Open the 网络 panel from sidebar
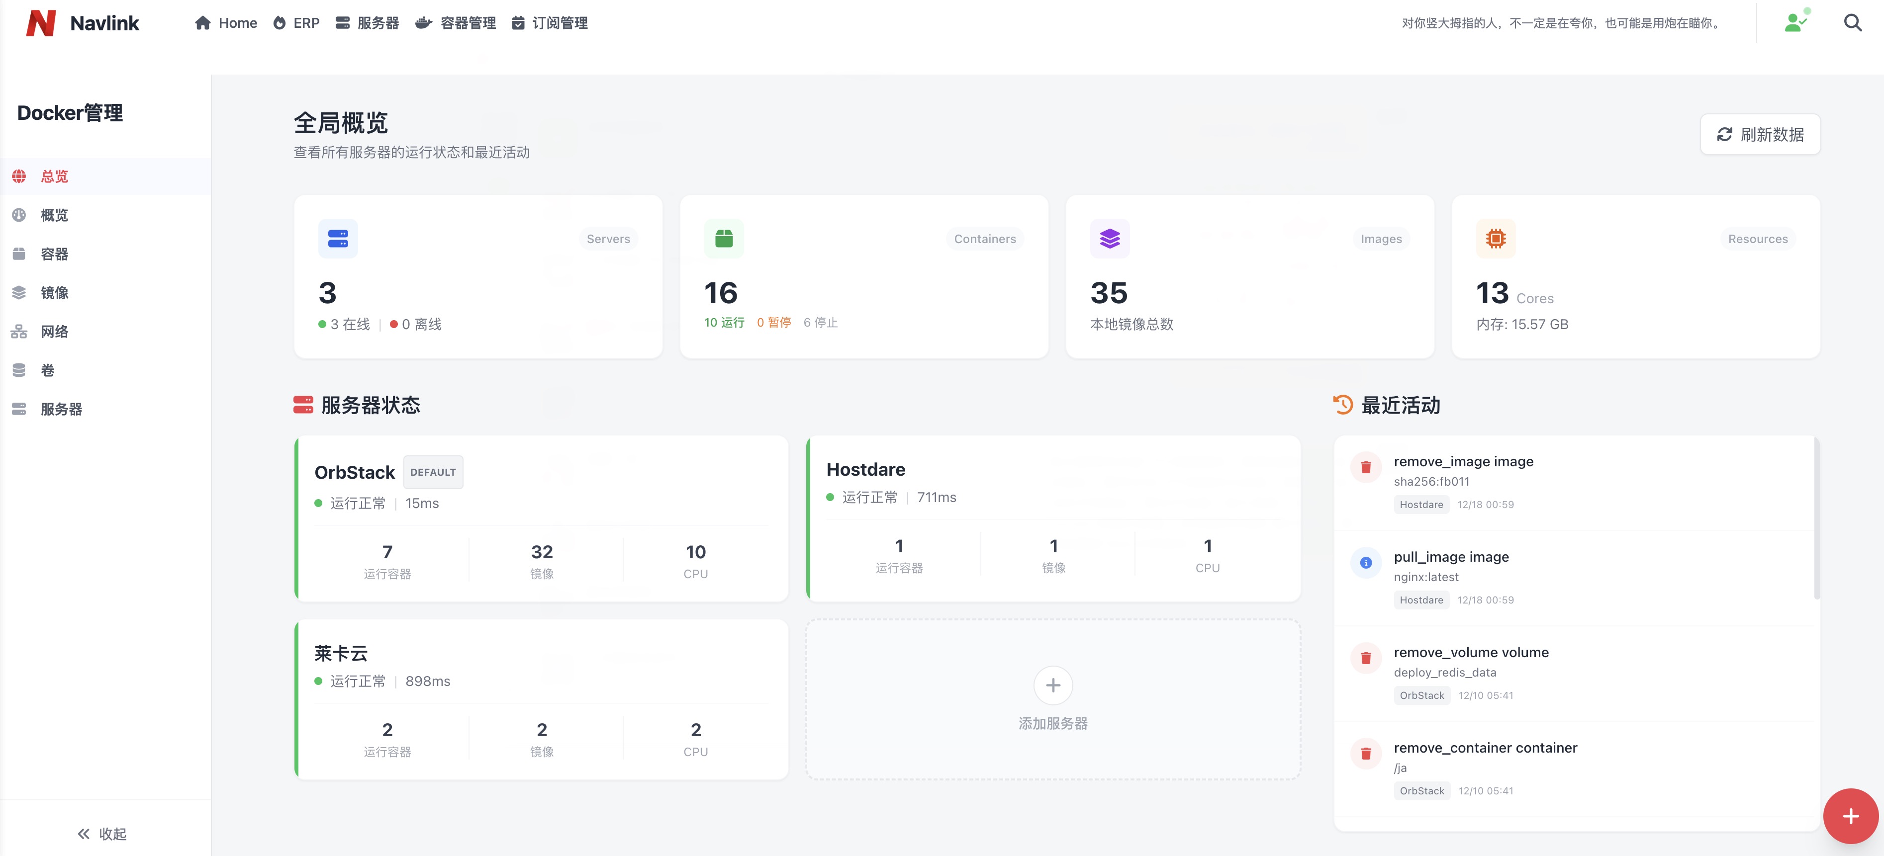This screenshot has height=856, width=1884. 54,331
